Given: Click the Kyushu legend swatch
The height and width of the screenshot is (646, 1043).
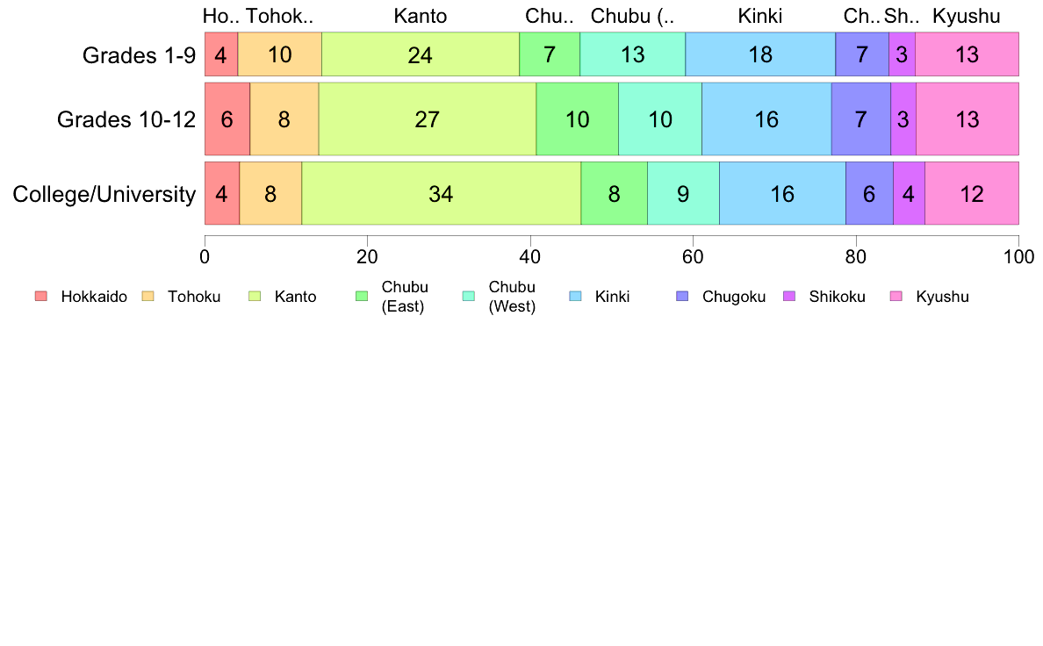Looking at the screenshot, I should (896, 296).
